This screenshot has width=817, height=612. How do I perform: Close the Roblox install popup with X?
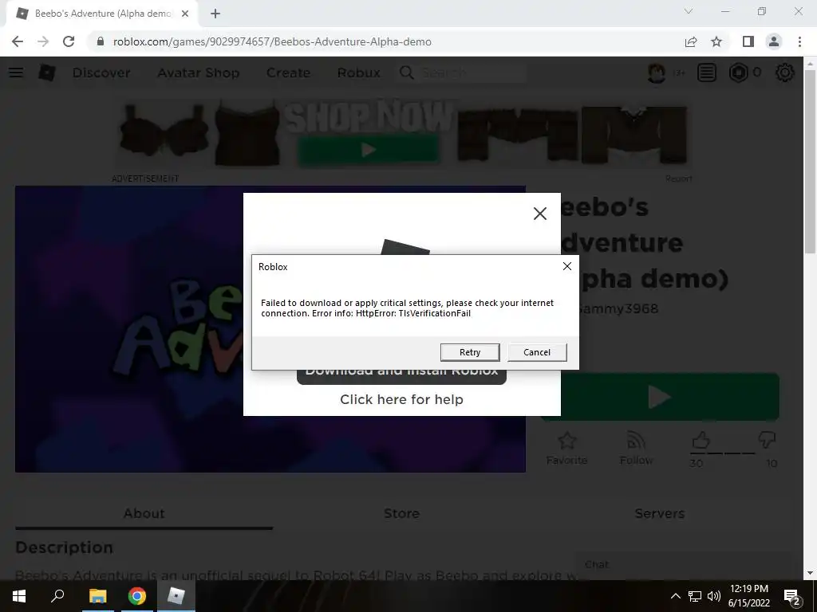(540, 214)
